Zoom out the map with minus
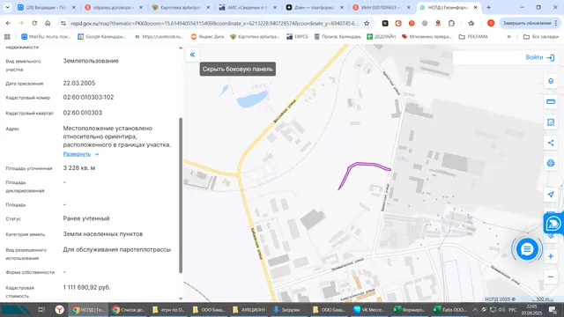The height and width of the screenshot is (317, 564). coord(550,276)
